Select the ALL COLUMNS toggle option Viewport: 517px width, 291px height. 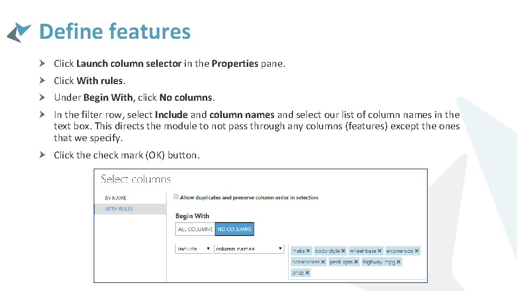195,229
